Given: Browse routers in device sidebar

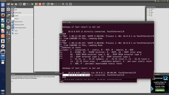Looking at the screenshot, I should pyautogui.click(x=8, y=9).
